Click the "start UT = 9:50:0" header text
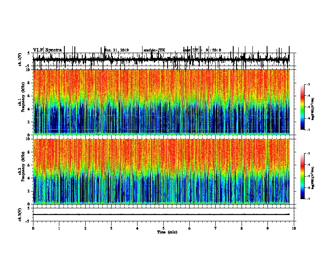 point(202,50)
